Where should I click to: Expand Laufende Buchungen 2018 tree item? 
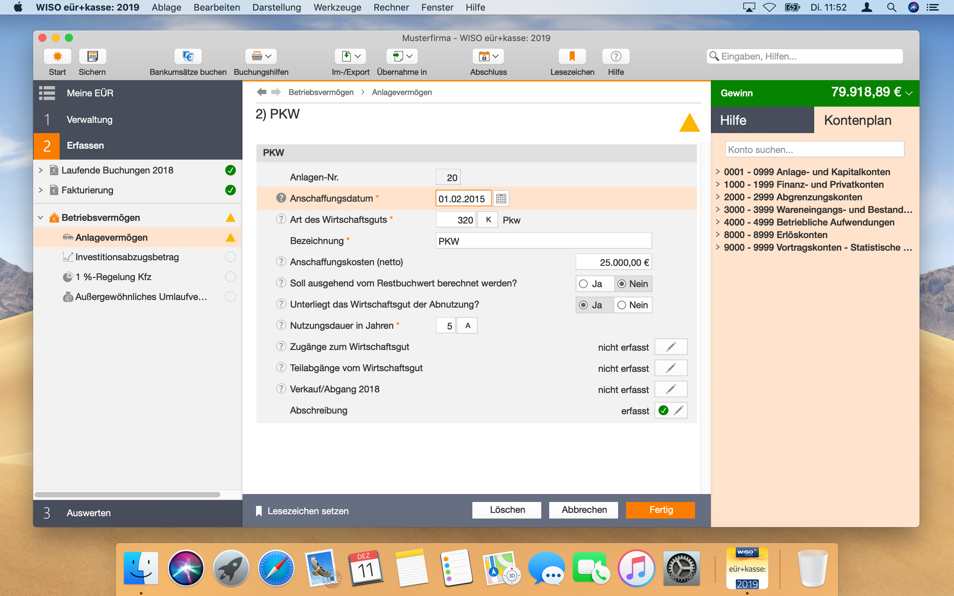[x=41, y=170]
